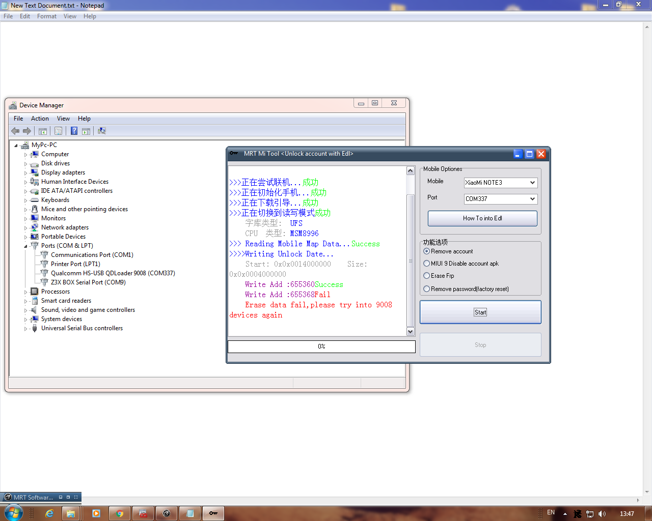Select Smart card readers category

pyautogui.click(x=66, y=301)
